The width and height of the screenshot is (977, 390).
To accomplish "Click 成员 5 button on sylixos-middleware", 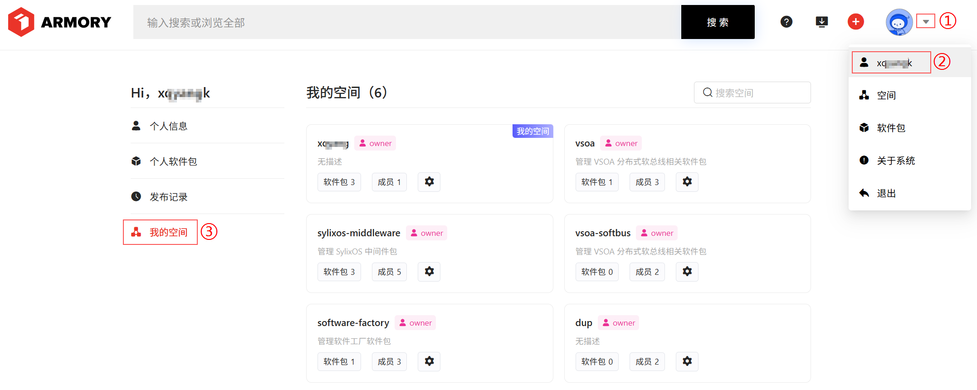I will click(389, 272).
